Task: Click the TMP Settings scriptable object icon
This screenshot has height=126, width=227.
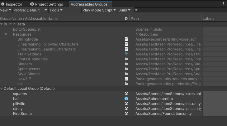Action: pyautogui.click(x=126, y=54)
